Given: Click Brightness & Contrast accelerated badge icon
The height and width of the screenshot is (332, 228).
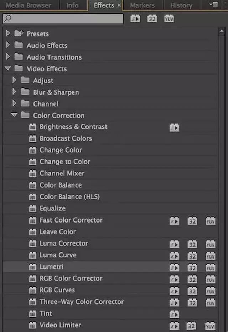Looking at the screenshot, I should pos(174,127).
